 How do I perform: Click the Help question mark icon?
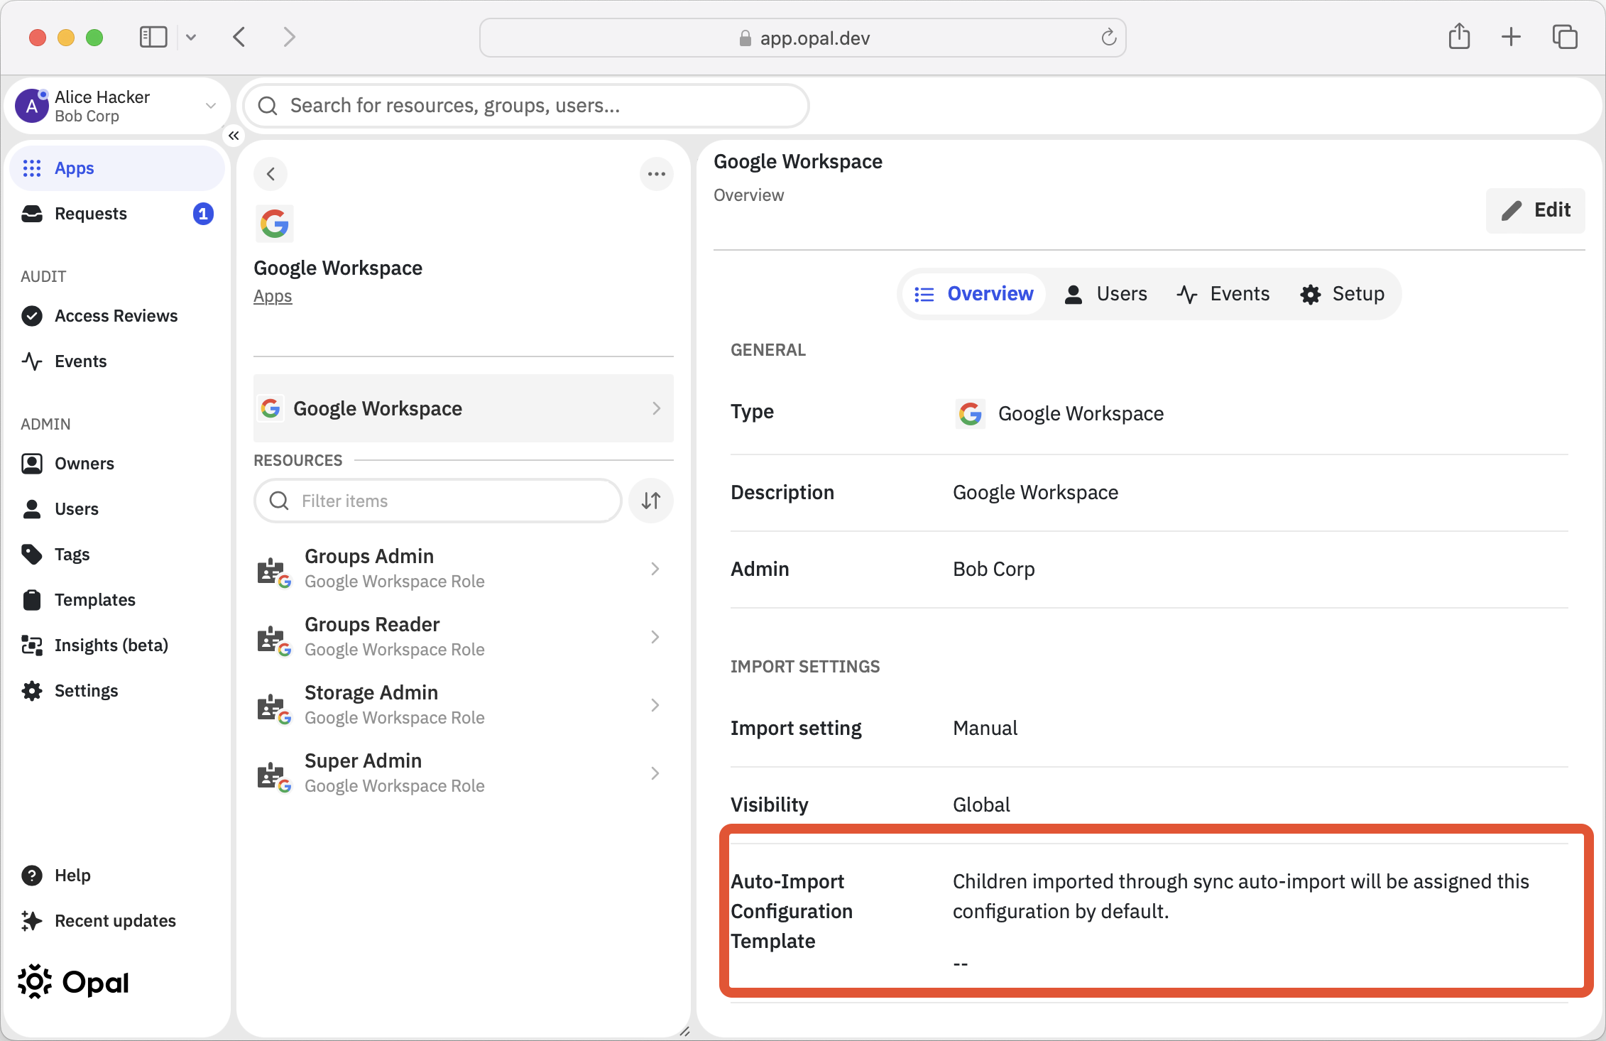(x=32, y=876)
